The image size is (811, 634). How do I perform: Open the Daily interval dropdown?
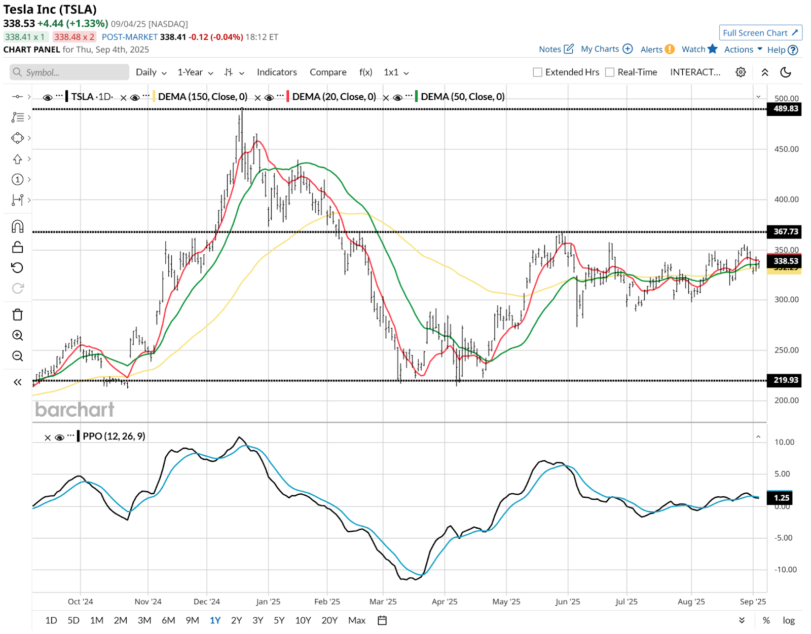pyautogui.click(x=151, y=72)
